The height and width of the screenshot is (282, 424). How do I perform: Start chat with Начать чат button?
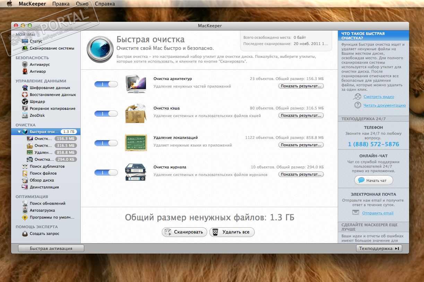coord(374,180)
